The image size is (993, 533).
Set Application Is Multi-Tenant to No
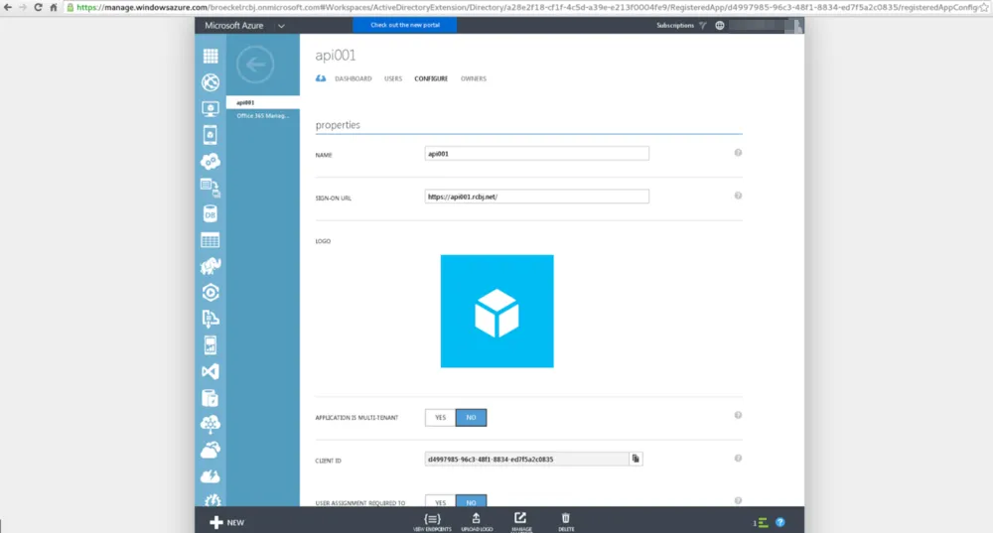pyautogui.click(x=471, y=418)
